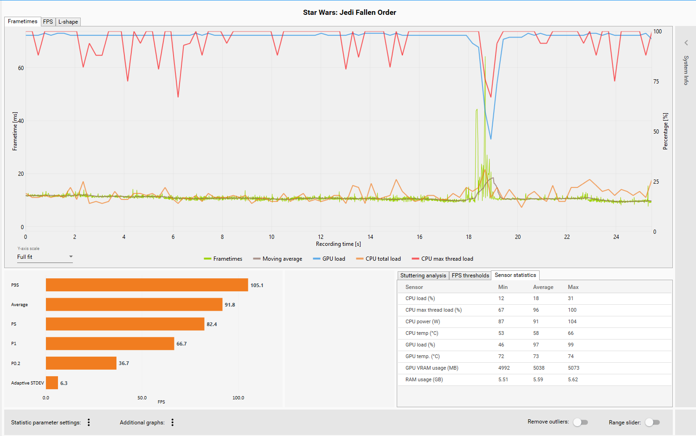Select GPU VRAM usage (MB) row
696x436 pixels.
tap(535, 368)
